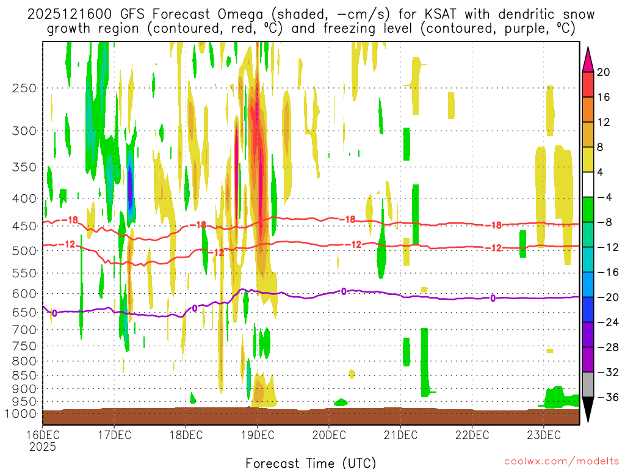Image resolution: width=625 pixels, height=469 pixels.
Task: Click the red 16 to 20 colorbar swatch
Action: tap(588, 84)
